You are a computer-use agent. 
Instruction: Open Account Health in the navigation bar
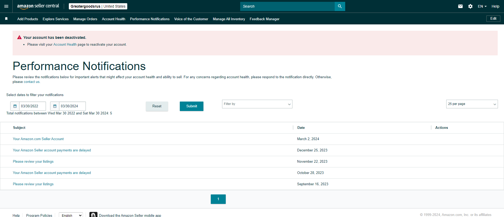(x=114, y=19)
